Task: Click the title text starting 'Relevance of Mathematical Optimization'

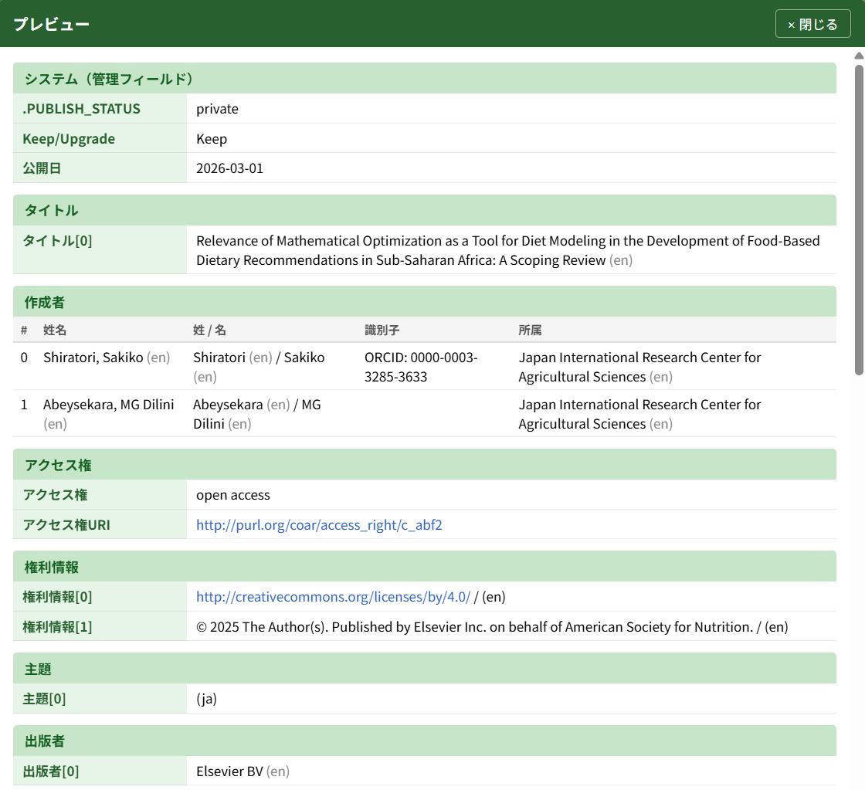Action: coord(507,250)
